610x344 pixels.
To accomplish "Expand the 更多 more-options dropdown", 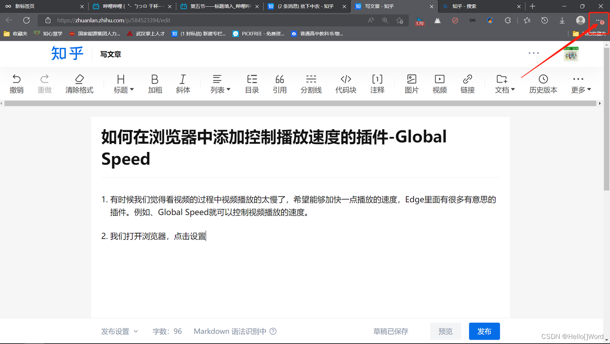I will [581, 84].
